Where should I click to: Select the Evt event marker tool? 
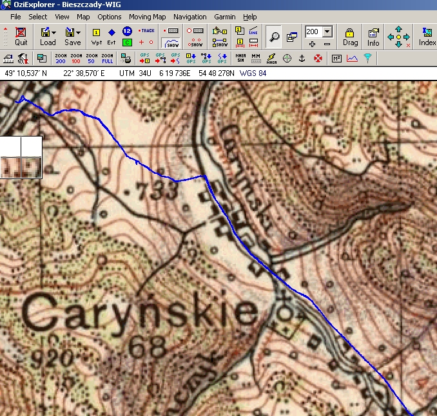[x=112, y=36]
